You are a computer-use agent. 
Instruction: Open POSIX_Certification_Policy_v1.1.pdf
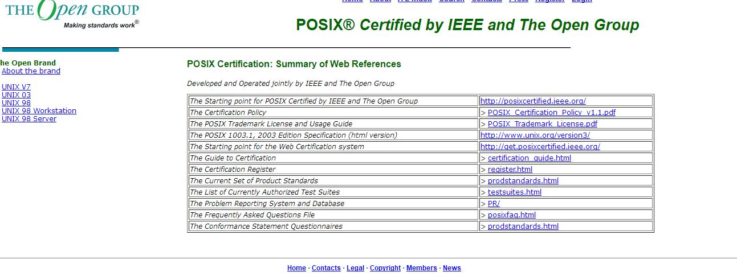point(551,113)
